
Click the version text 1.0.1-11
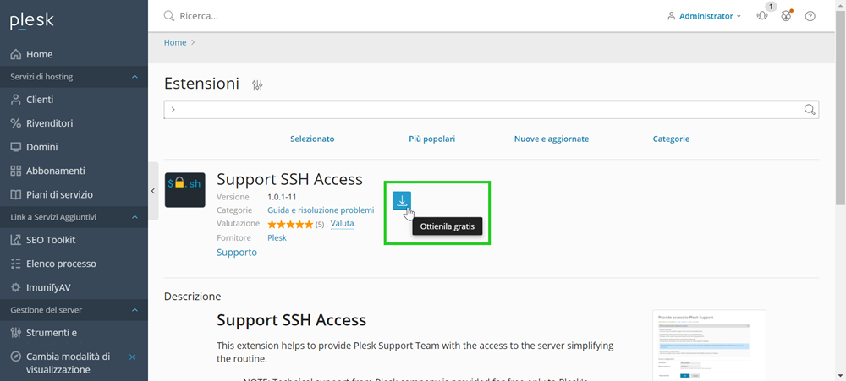(283, 197)
